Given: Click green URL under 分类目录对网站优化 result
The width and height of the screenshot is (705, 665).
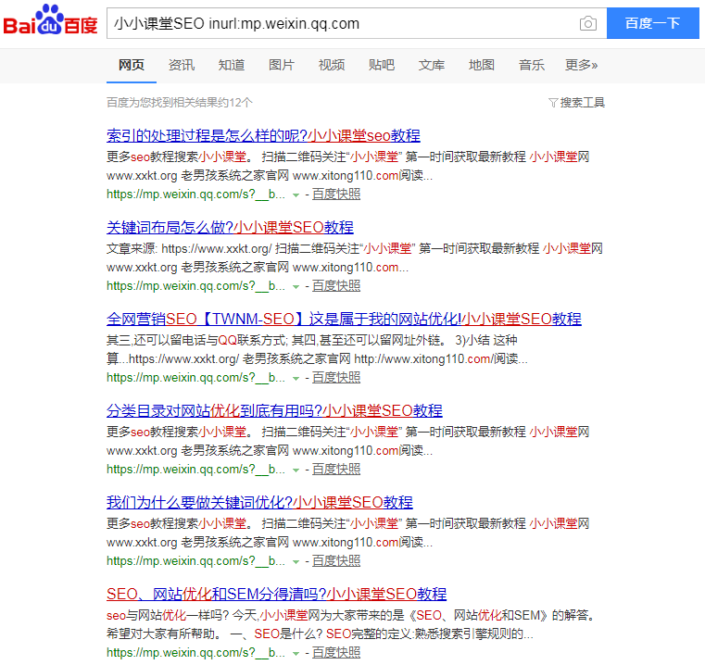Looking at the screenshot, I should pyautogui.click(x=195, y=470).
